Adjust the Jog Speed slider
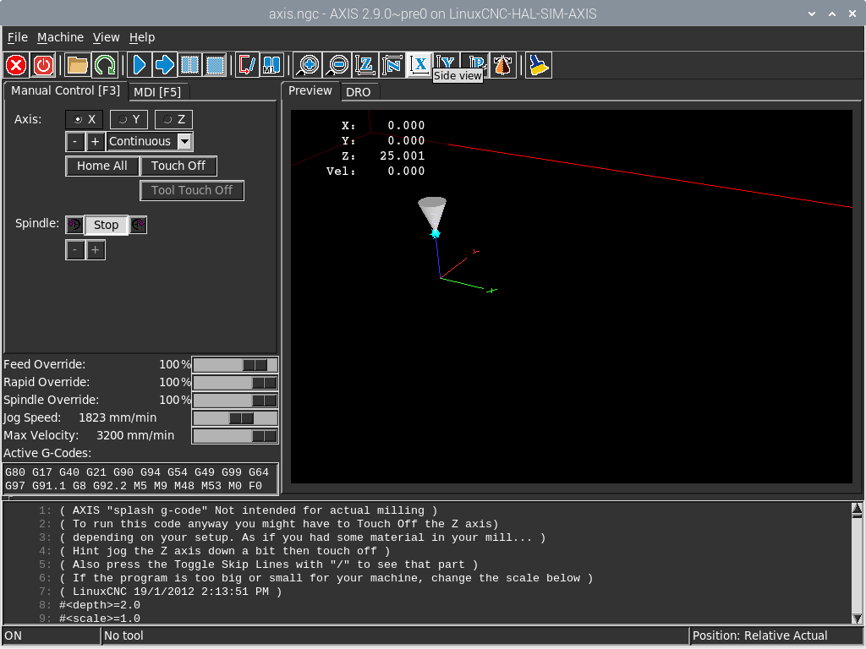The height and width of the screenshot is (649, 866). point(235,417)
